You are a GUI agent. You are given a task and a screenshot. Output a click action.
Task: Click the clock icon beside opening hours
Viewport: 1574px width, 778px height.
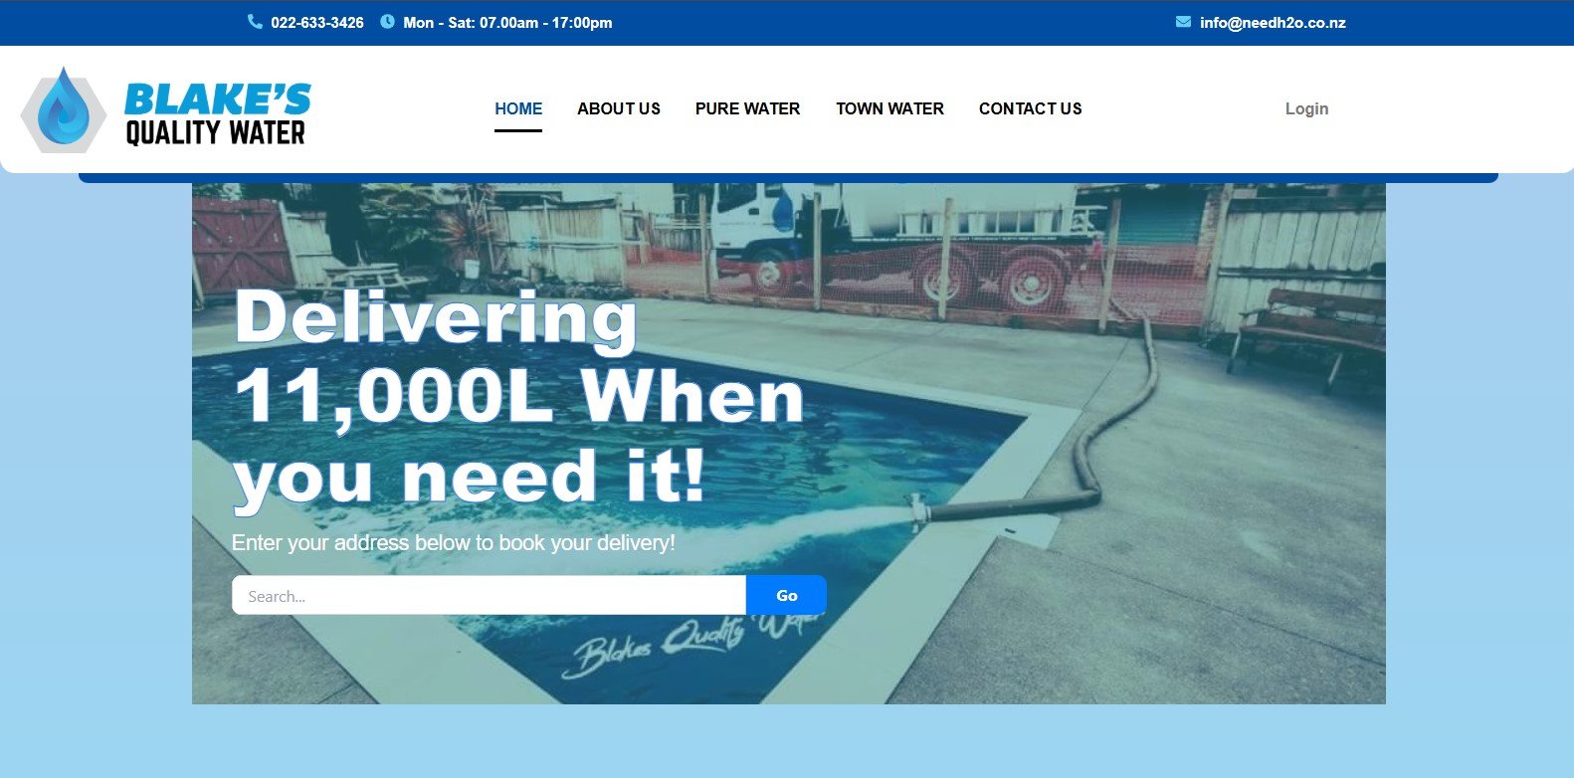click(387, 22)
